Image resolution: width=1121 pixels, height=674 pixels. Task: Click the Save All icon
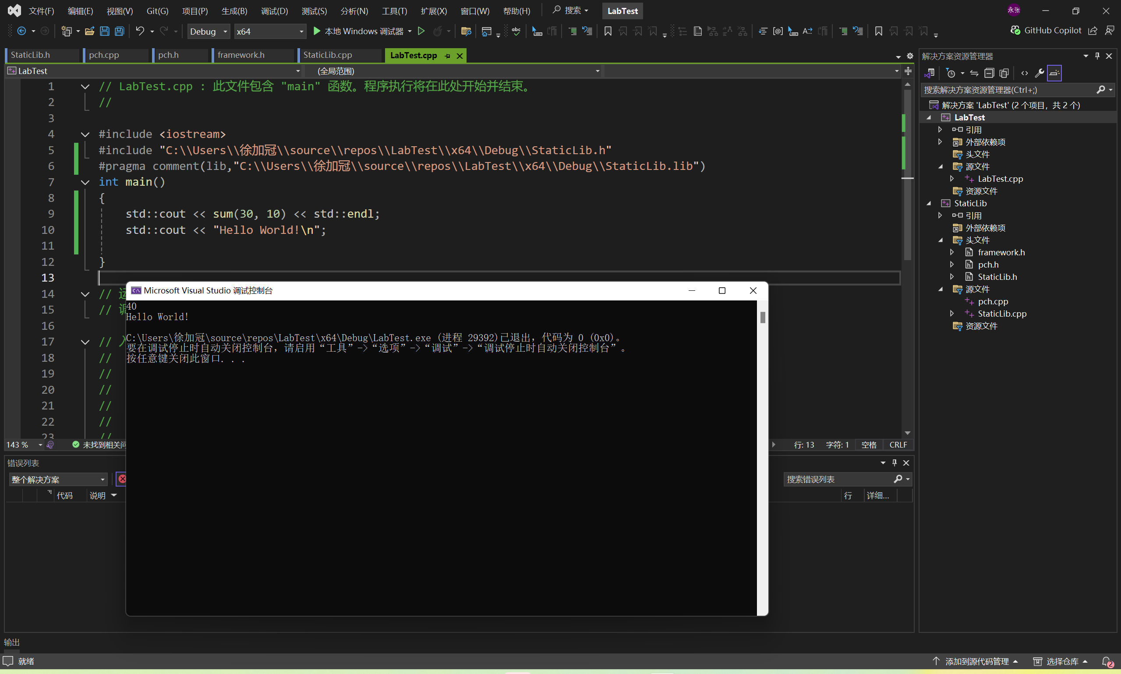pyautogui.click(x=120, y=31)
